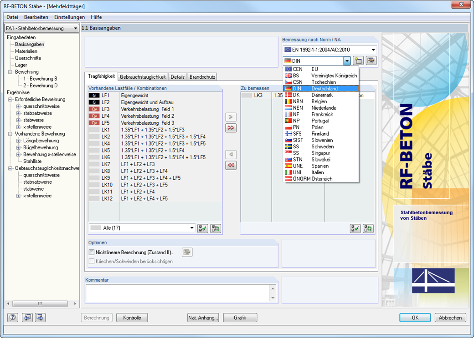Click the previous table arrow icon at bottom left
This screenshot has height=338, width=474.
point(27,318)
